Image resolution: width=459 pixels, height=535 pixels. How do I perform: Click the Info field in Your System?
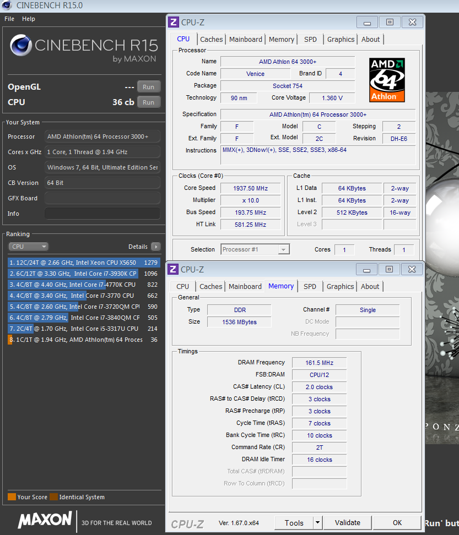click(102, 214)
